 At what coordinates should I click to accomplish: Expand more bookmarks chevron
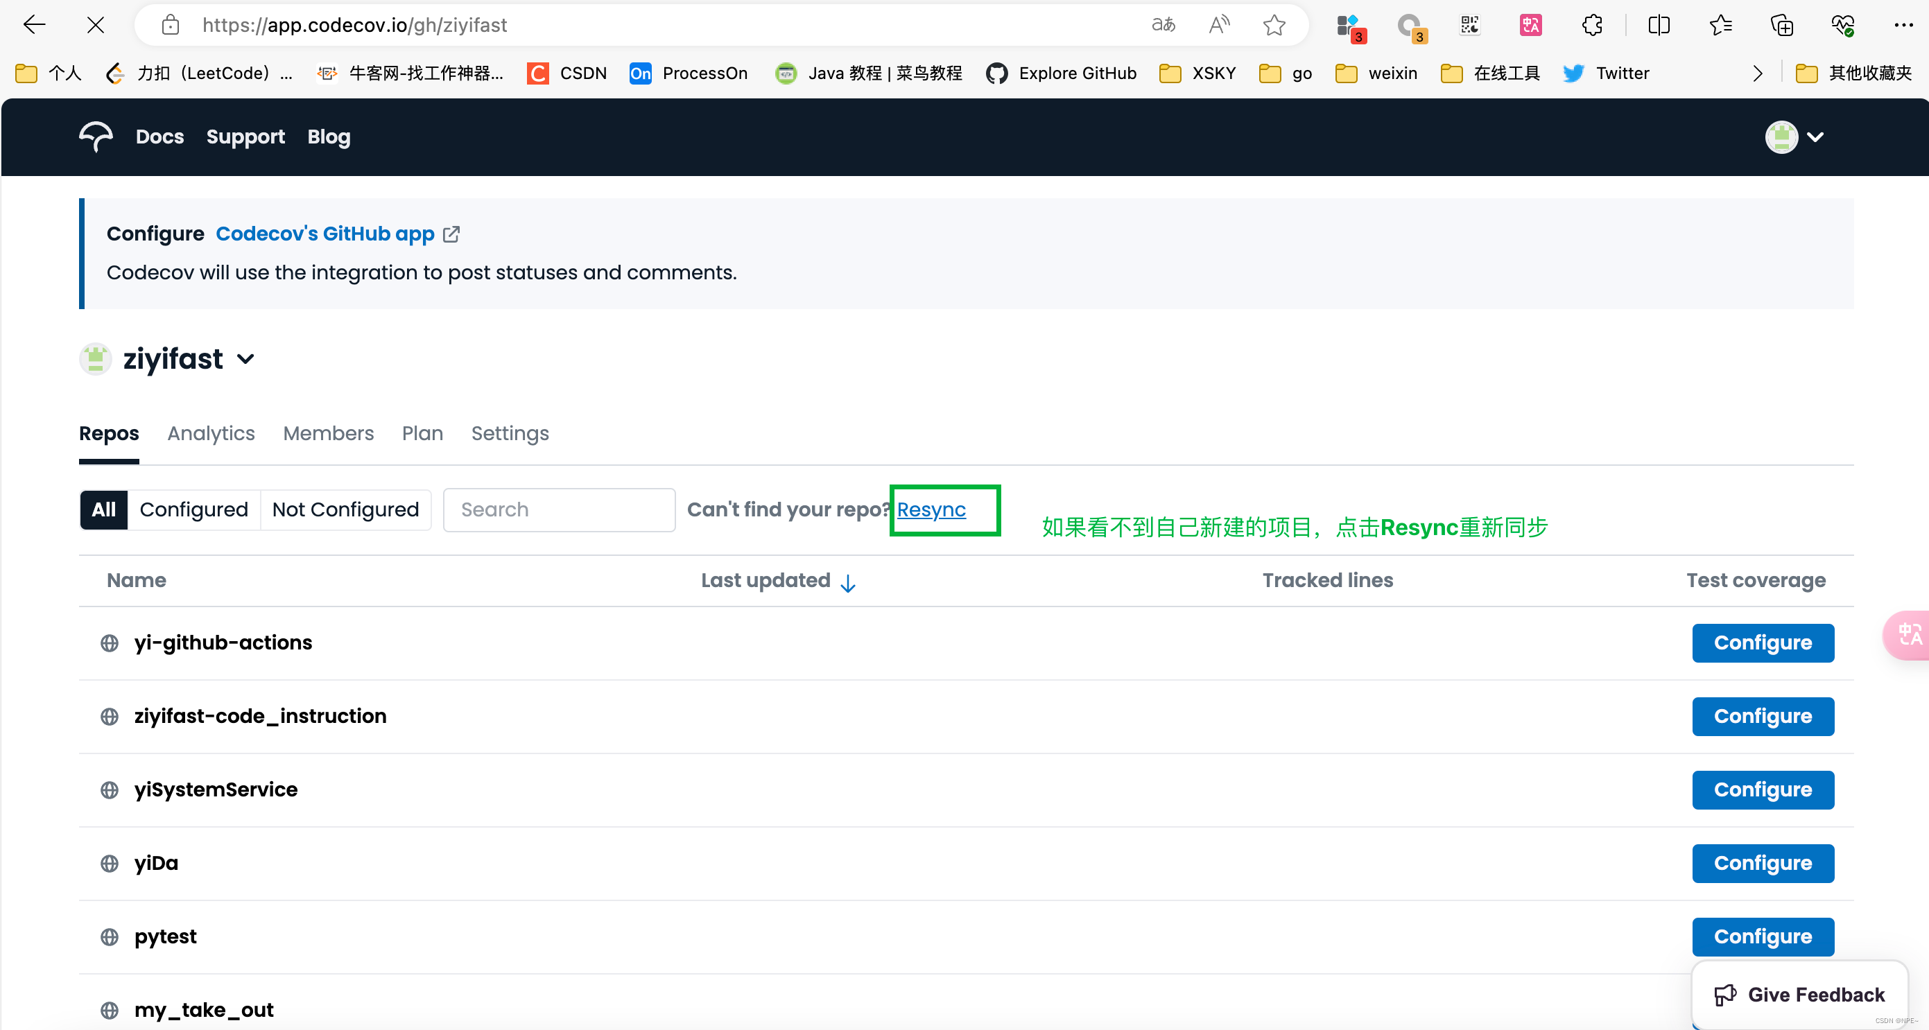click(x=1758, y=73)
